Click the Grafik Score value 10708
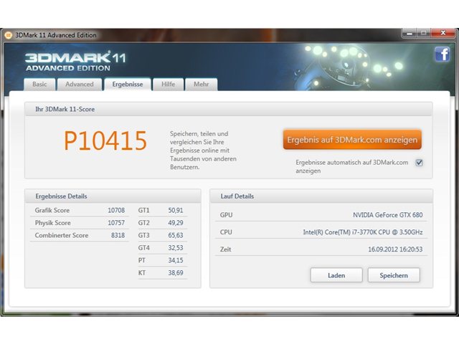The height and width of the screenshot is (344, 459). click(x=116, y=210)
